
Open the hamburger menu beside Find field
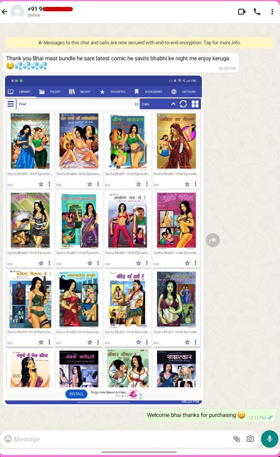coord(11,104)
